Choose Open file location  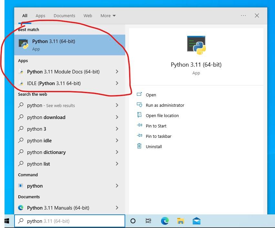click(162, 115)
